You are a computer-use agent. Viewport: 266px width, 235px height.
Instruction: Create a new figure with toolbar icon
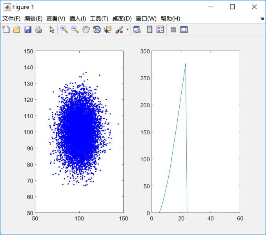(6, 30)
